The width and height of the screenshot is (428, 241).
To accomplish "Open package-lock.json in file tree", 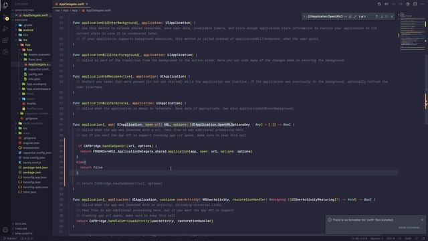I will pos(35,167).
